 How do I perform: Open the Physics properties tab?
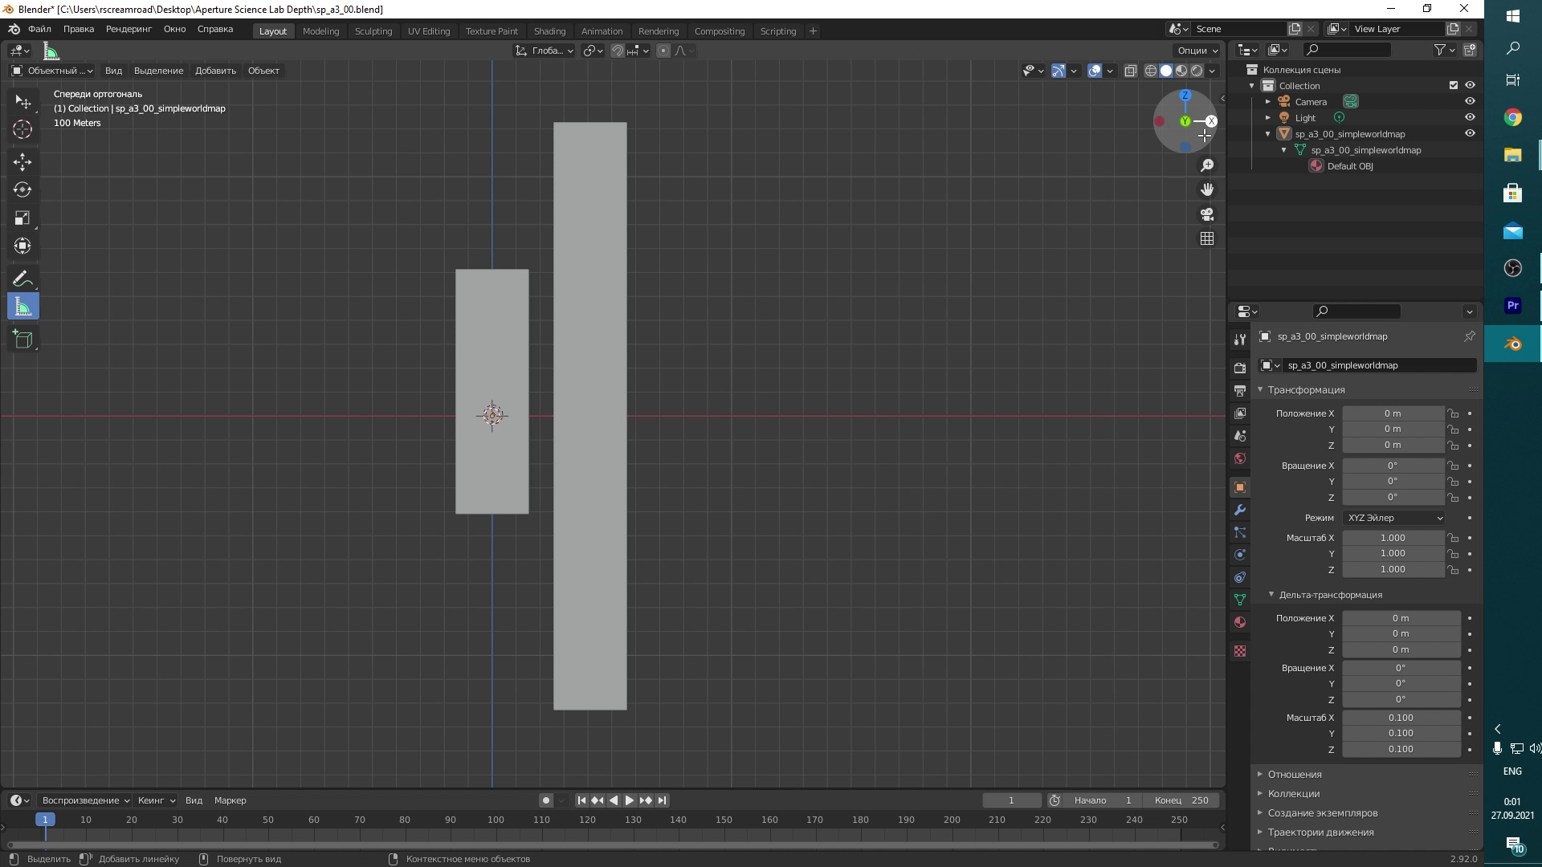pos(1240,555)
